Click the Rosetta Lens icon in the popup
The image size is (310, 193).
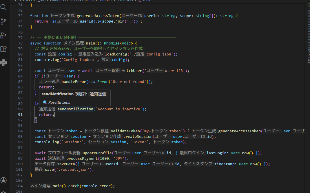click(45, 102)
